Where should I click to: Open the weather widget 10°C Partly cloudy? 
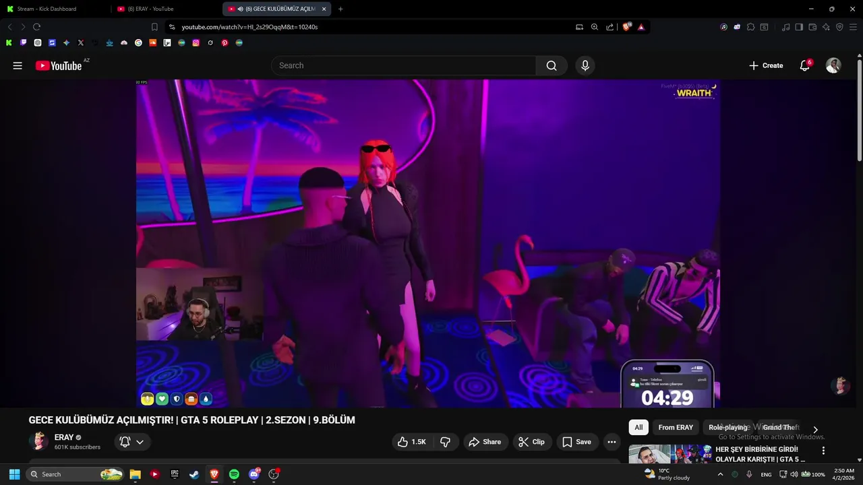(x=667, y=474)
